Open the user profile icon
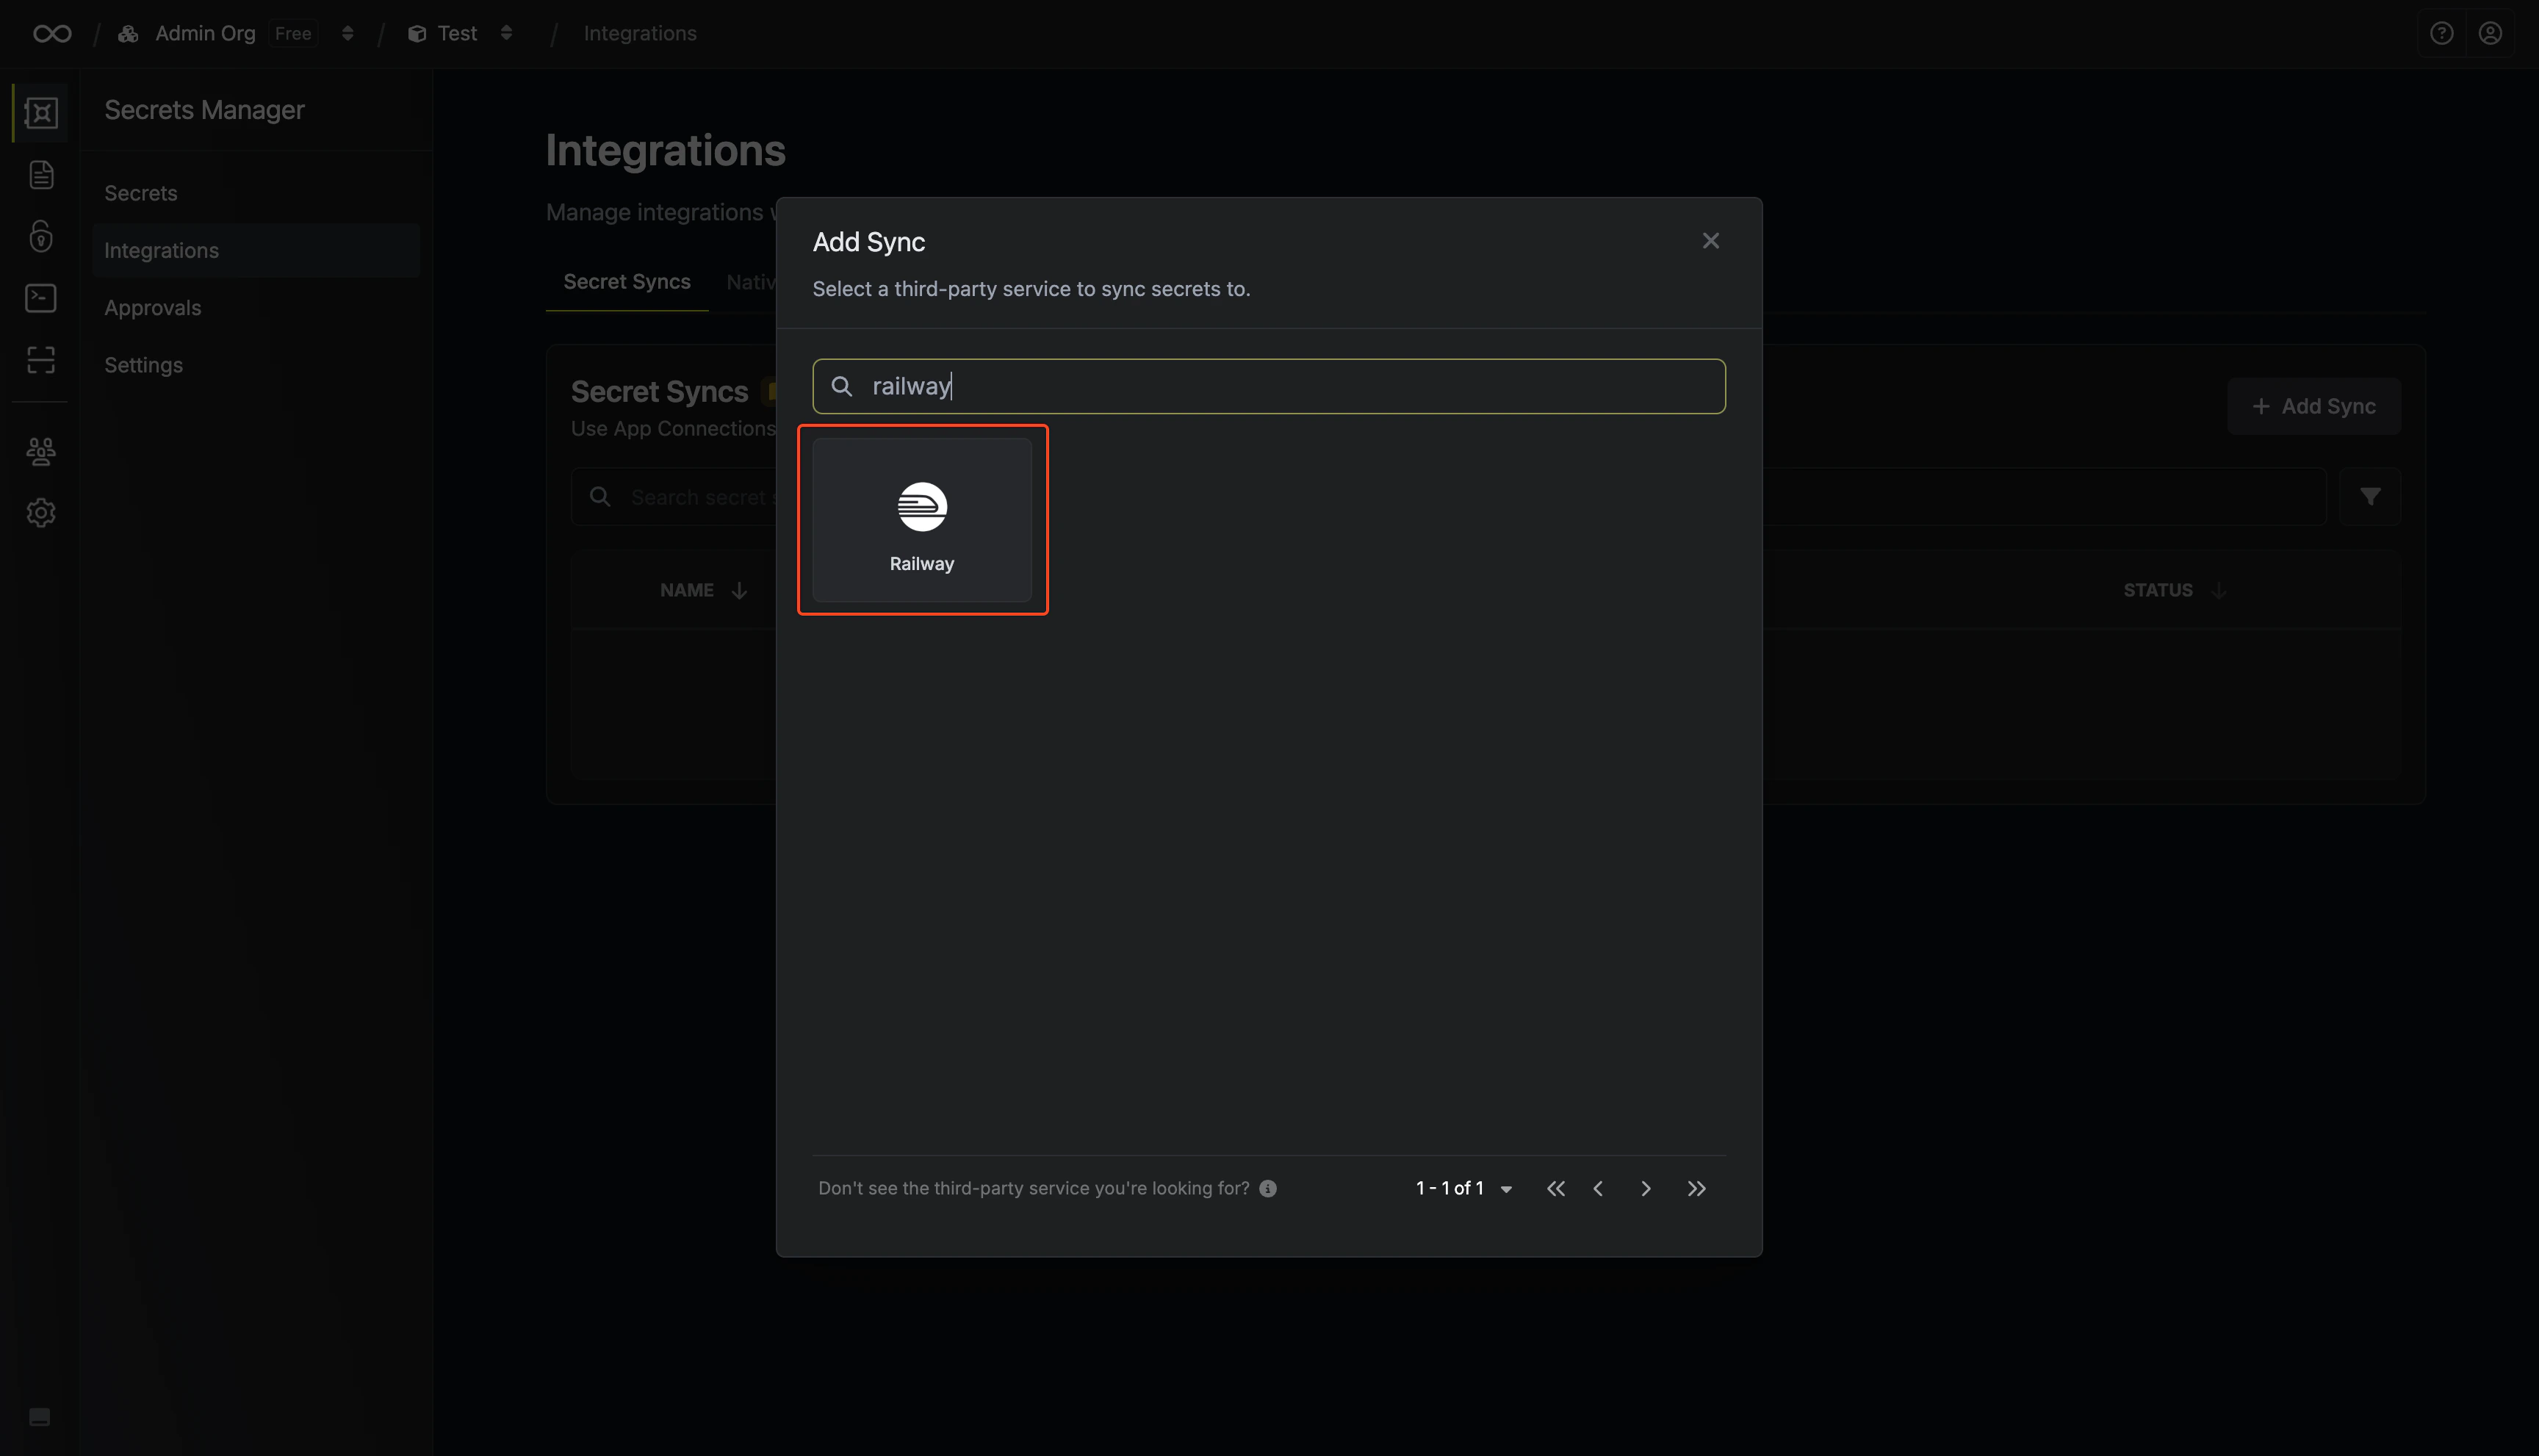The width and height of the screenshot is (2539, 1456). click(x=2490, y=34)
